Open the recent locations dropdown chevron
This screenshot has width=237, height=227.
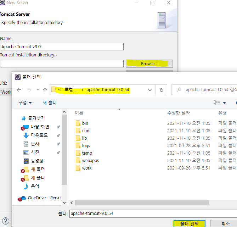(38, 90)
